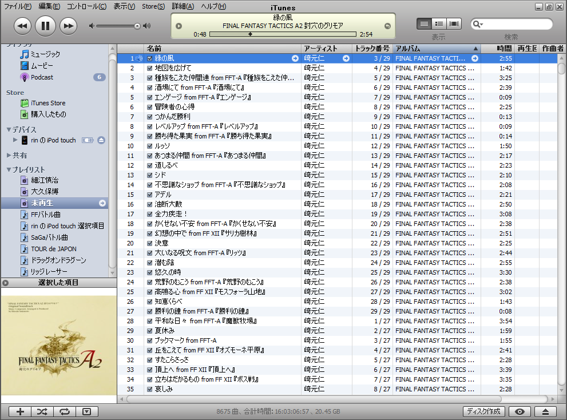Seek using the playback progress diamond
The image size is (567, 420).
tap(250, 34)
